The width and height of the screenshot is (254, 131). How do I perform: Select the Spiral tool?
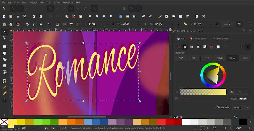pyautogui.click(x=5, y=72)
